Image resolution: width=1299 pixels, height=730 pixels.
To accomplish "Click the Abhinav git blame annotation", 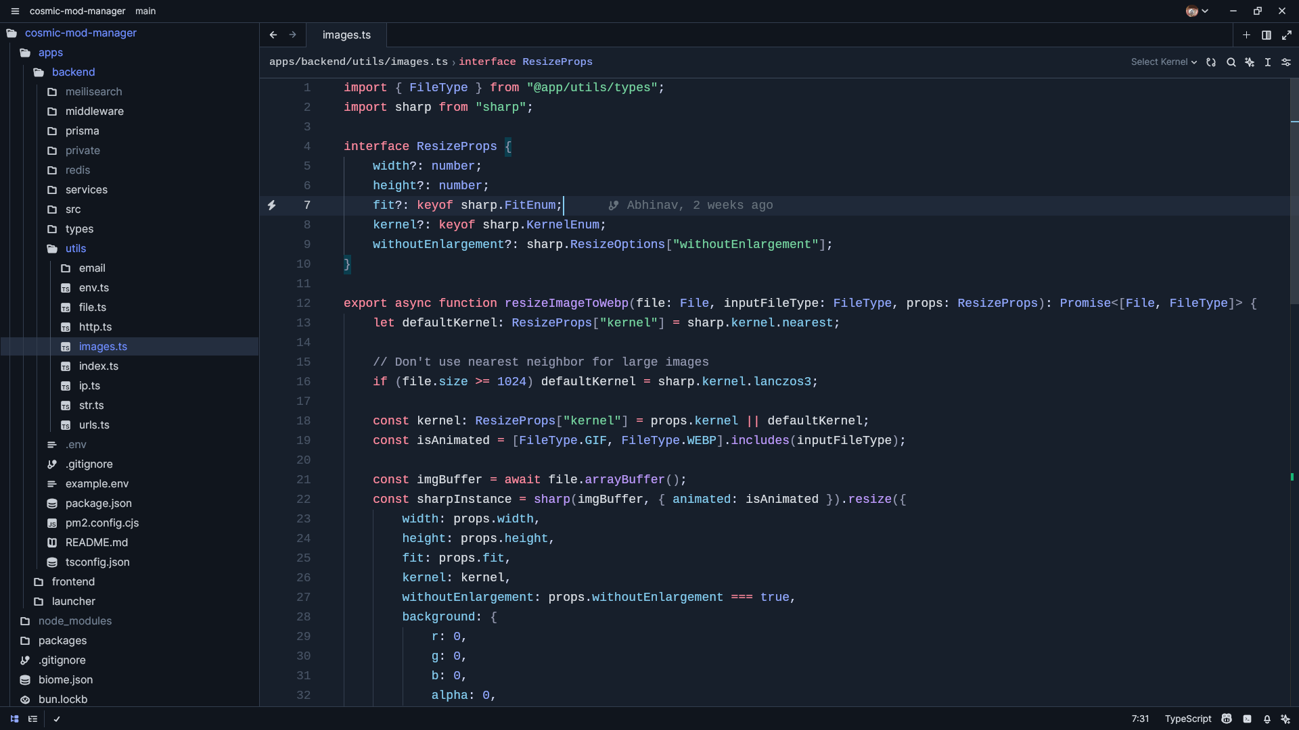I will (x=691, y=205).
